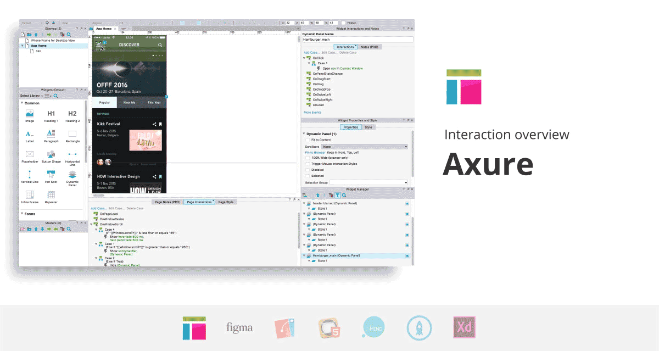
Task: Open the Scrollbars dropdown
Action: [365, 147]
